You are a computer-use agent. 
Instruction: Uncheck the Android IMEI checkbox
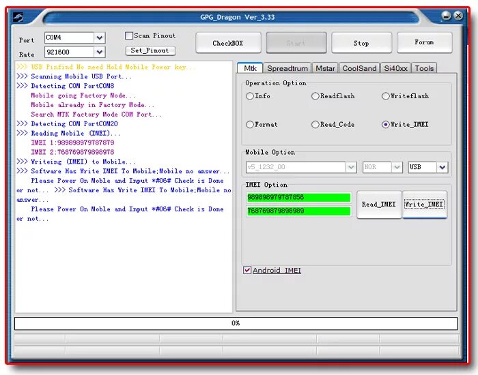(247, 270)
